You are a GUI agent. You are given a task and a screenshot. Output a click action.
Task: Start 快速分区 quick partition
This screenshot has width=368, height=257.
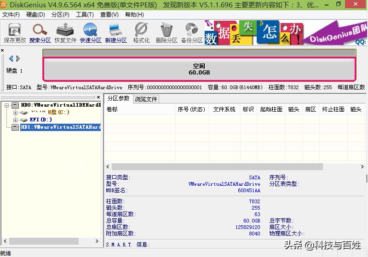(91, 33)
